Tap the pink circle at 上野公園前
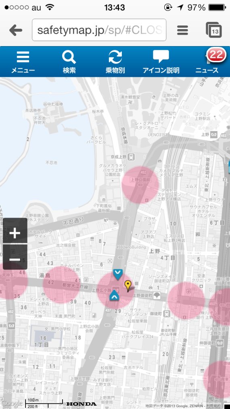The image size is (230, 409). 140,184
